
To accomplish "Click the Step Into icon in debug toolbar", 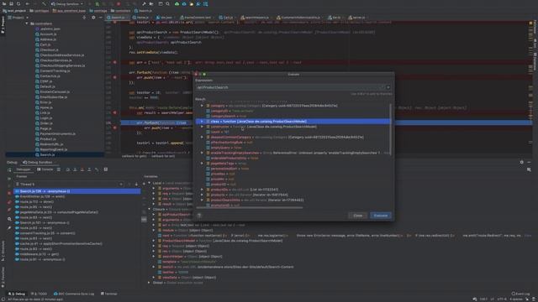I will (75, 169).
